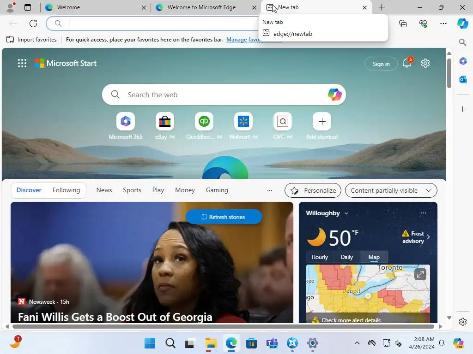The height and width of the screenshot is (354, 473).
Task: Select the Map weather tab
Action: pos(374,257)
